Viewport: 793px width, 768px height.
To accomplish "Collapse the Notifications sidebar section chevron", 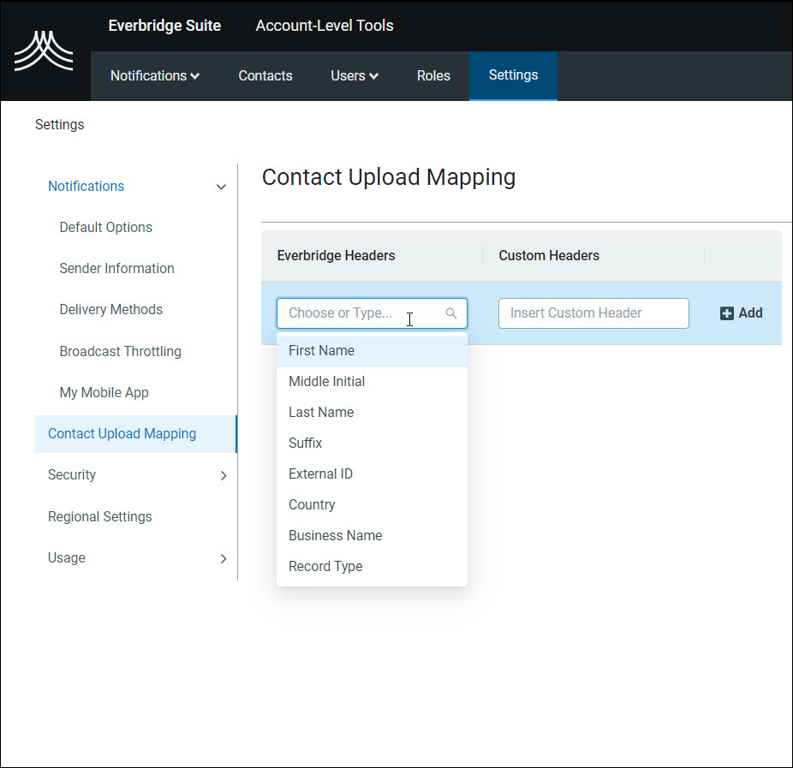I will [221, 187].
